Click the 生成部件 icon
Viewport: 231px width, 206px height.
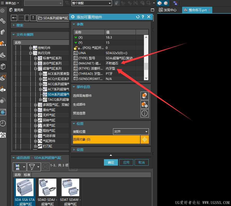click(145, 105)
